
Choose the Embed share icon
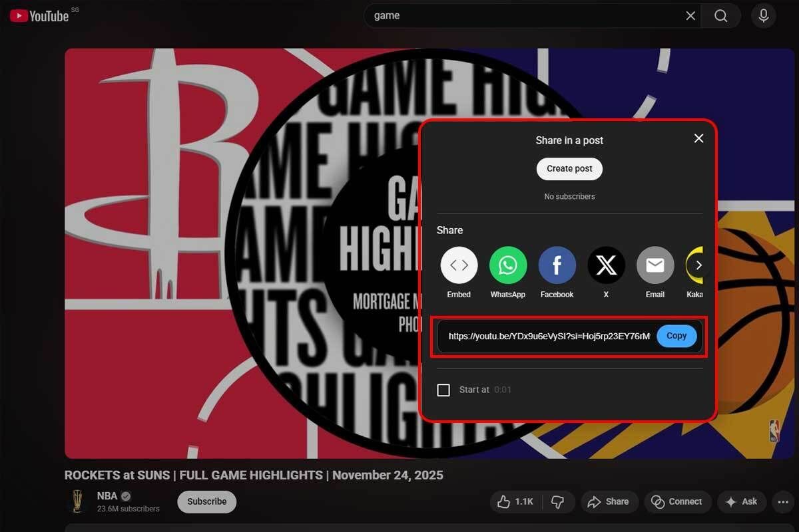[459, 265]
